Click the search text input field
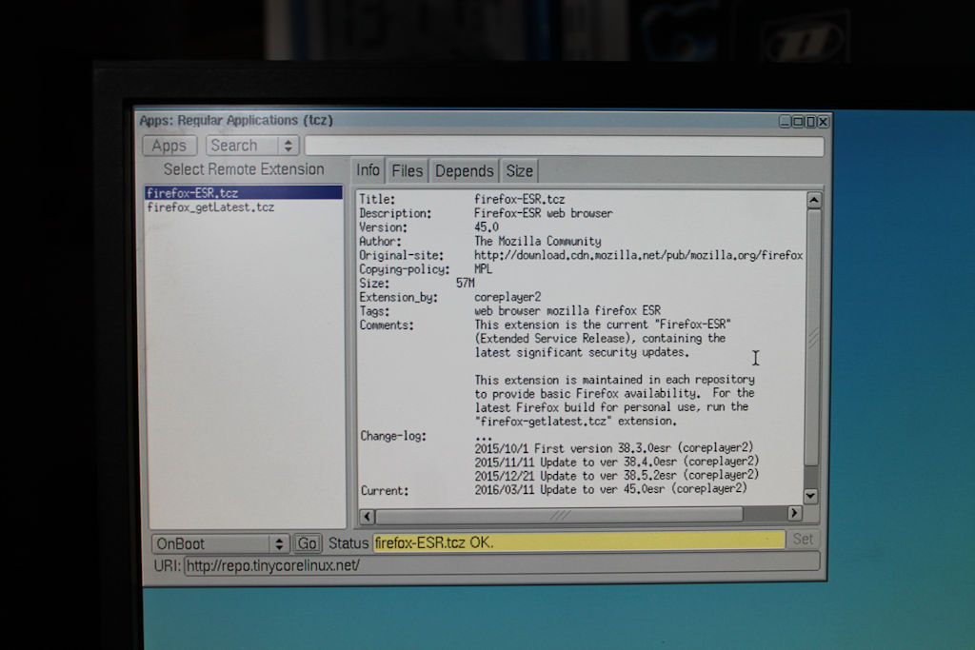This screenshot has height=650, width=975. coord(564,147)
